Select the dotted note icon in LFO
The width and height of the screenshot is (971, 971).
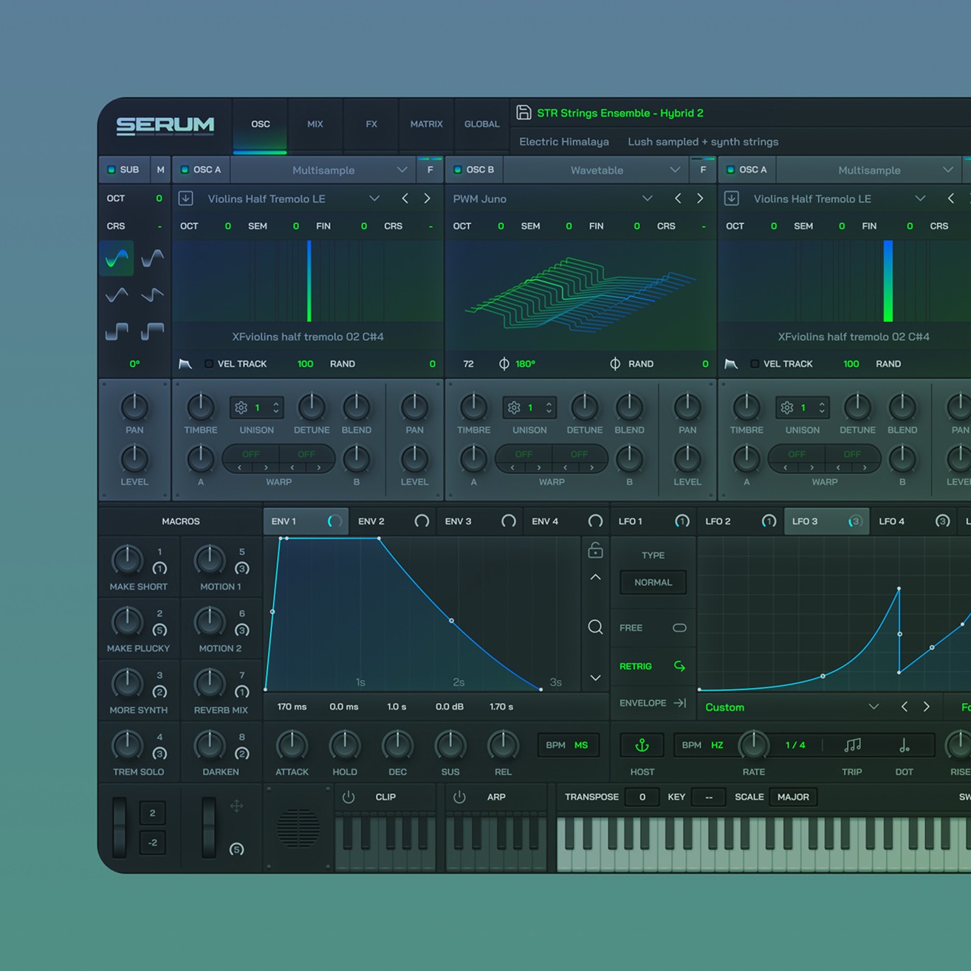905,746
